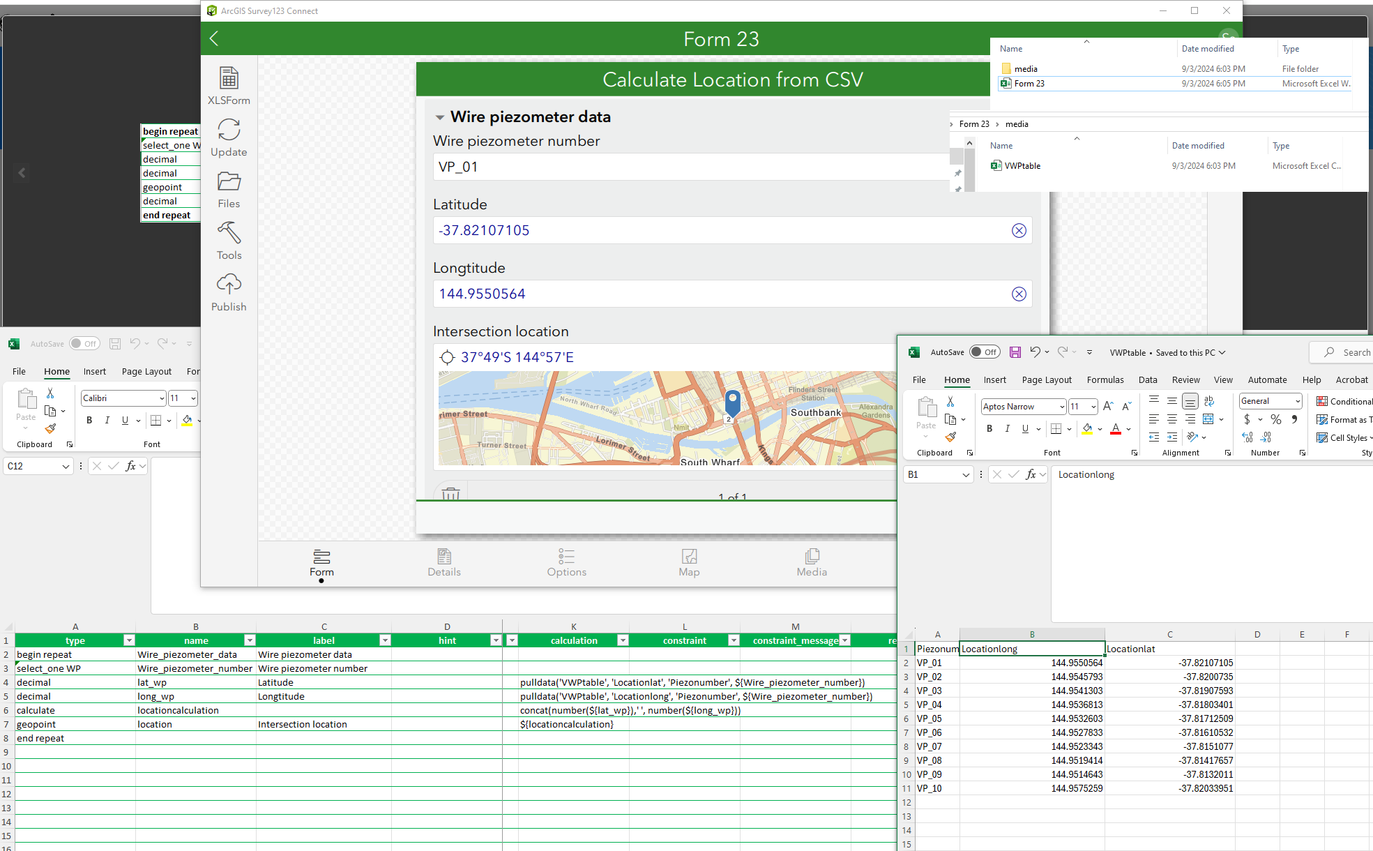Click Format Painter in VWPtable Excel
The image size is (1373, 851).
click(950, 437)
